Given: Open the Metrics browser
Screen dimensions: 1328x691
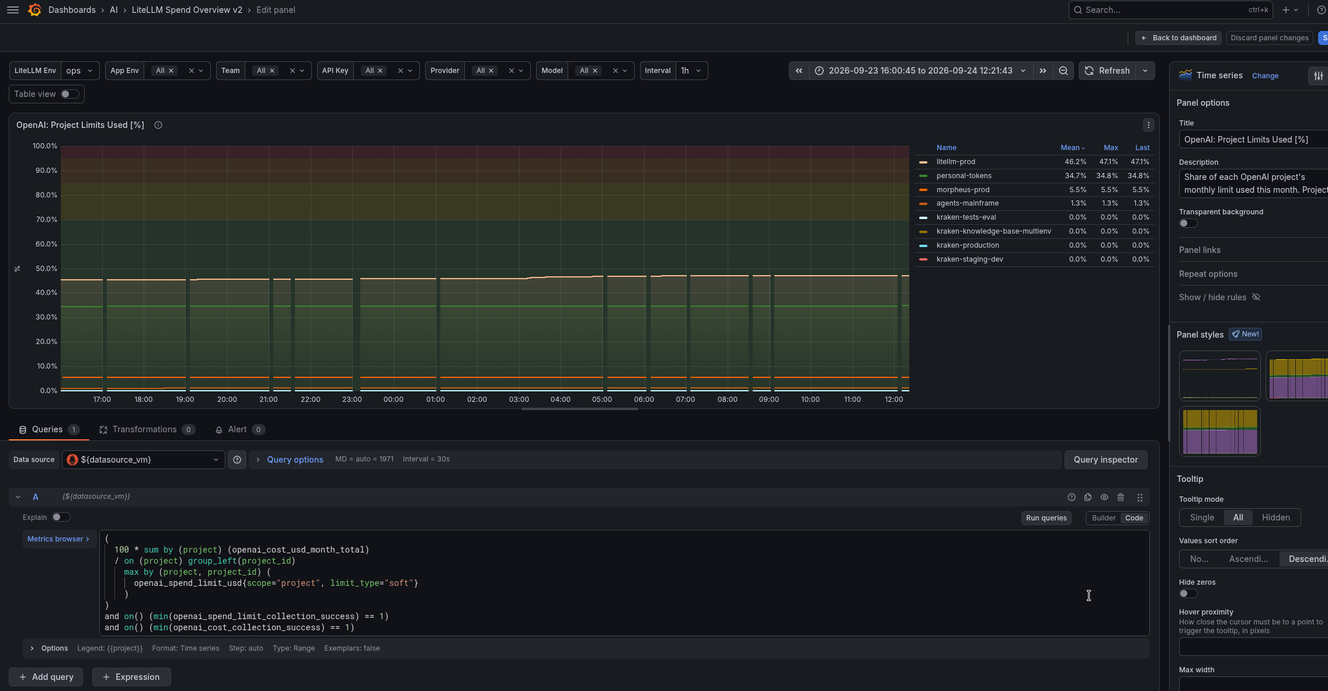Looking at the screenshot, I should (58, 539).
